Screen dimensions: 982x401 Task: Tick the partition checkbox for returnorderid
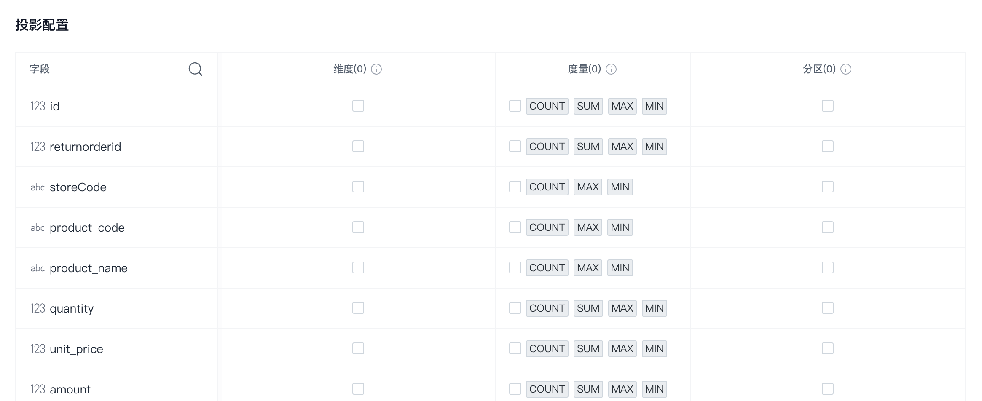pos(828,146)
